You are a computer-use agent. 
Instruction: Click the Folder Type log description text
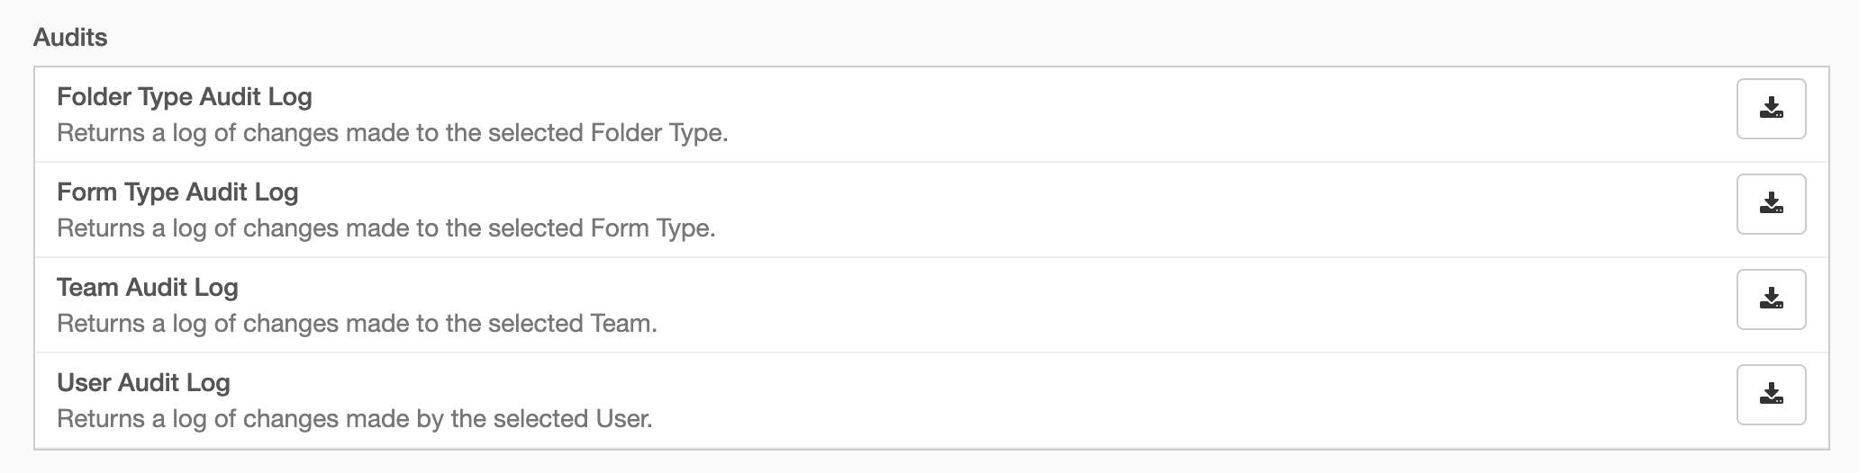393,133
